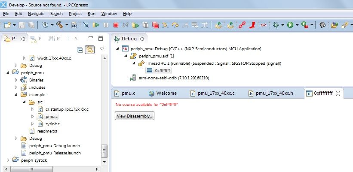
Task: Click the green Resume debug icon
Action: pyautogui.click(x=96, y=25)
